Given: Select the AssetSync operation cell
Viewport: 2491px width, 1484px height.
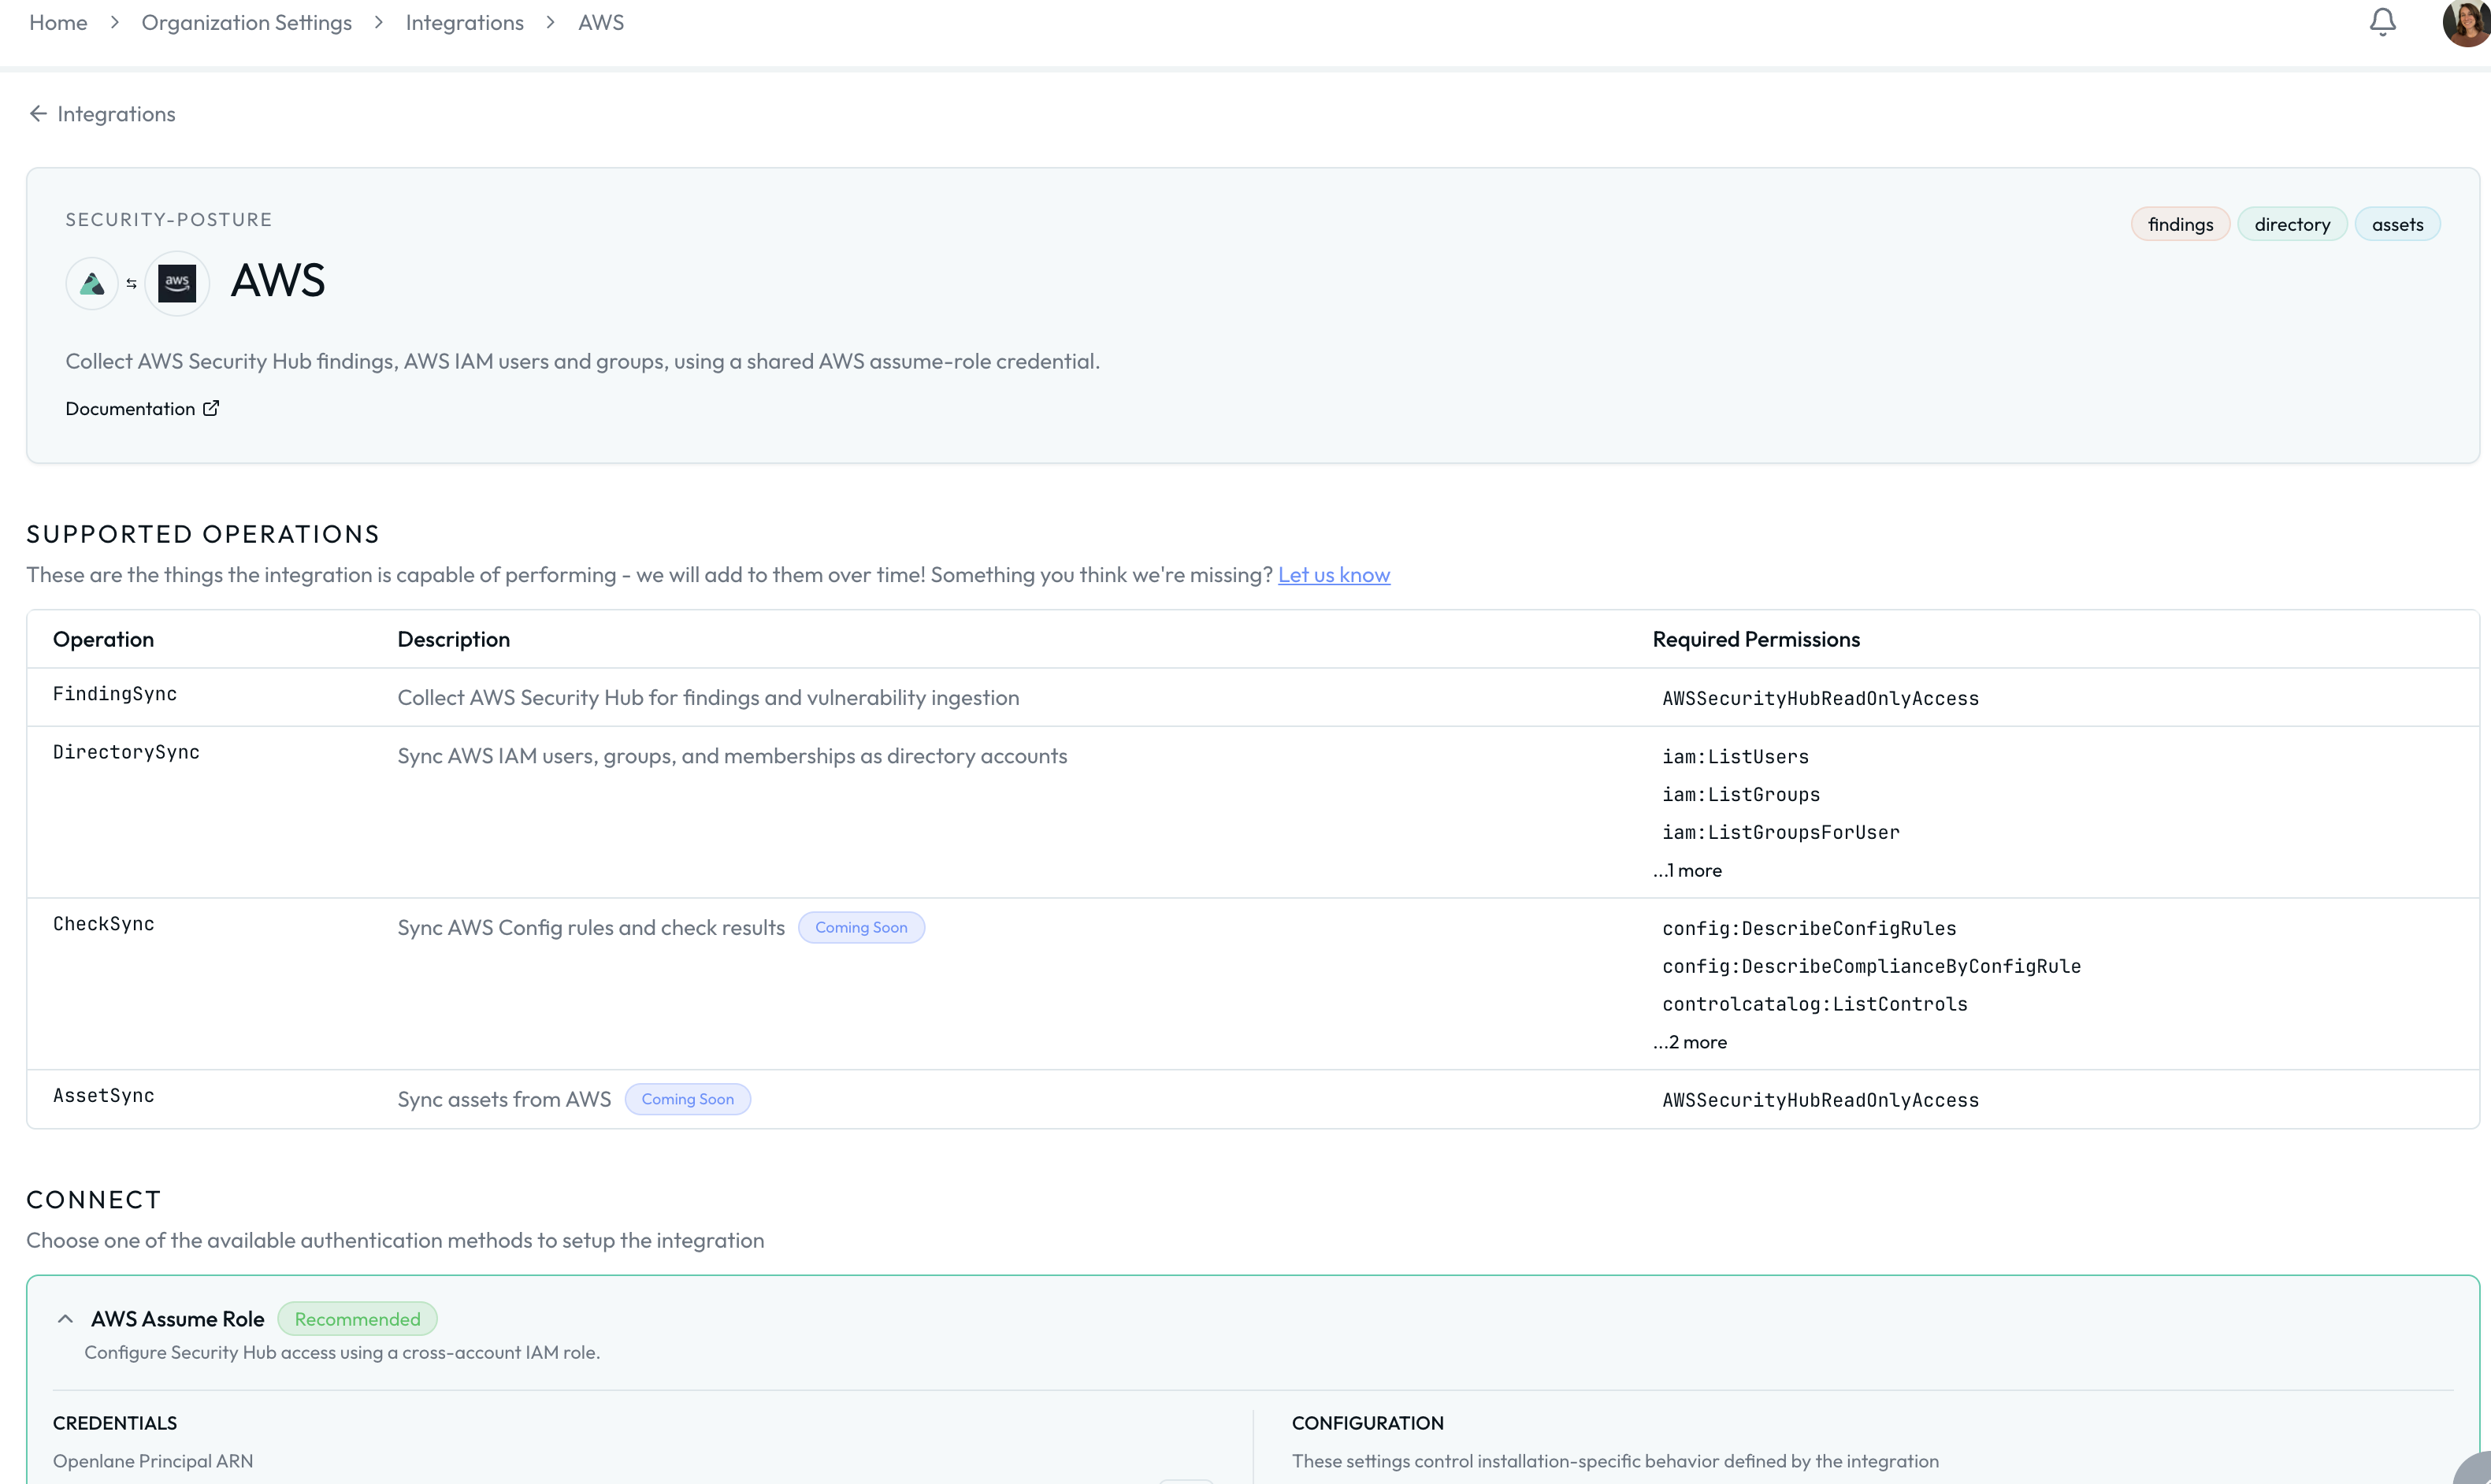Looking at the screenshot, I should tap(103, 1096).
